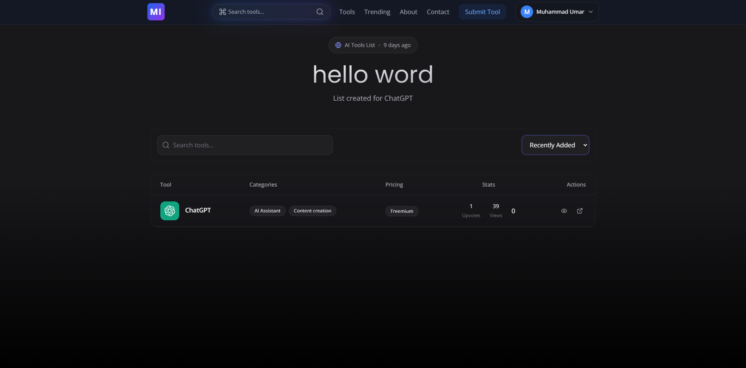The width and height of the screenshot is (746, 368).
Task: Open the Muhammad Umar account dropdown
Action: pyautogui.click(x=557, y=12)
